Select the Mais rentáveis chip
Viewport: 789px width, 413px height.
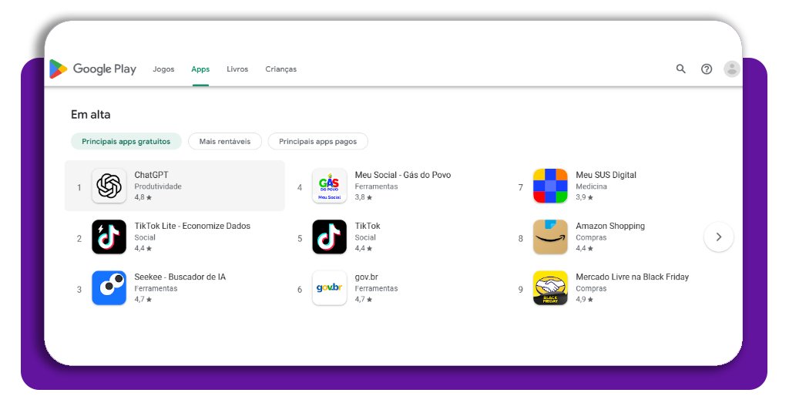point(225,141)
